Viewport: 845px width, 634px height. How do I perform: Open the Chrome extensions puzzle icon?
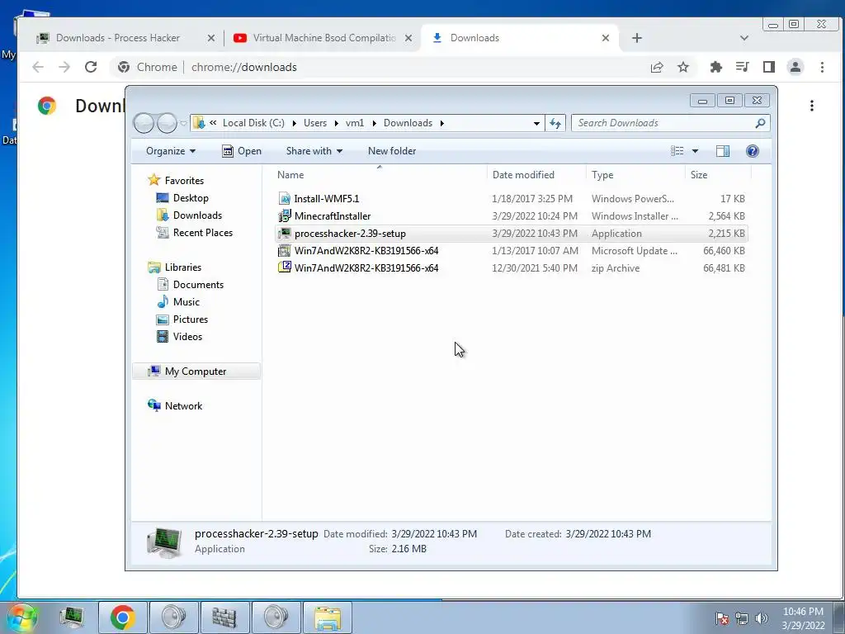pos(715,67)
